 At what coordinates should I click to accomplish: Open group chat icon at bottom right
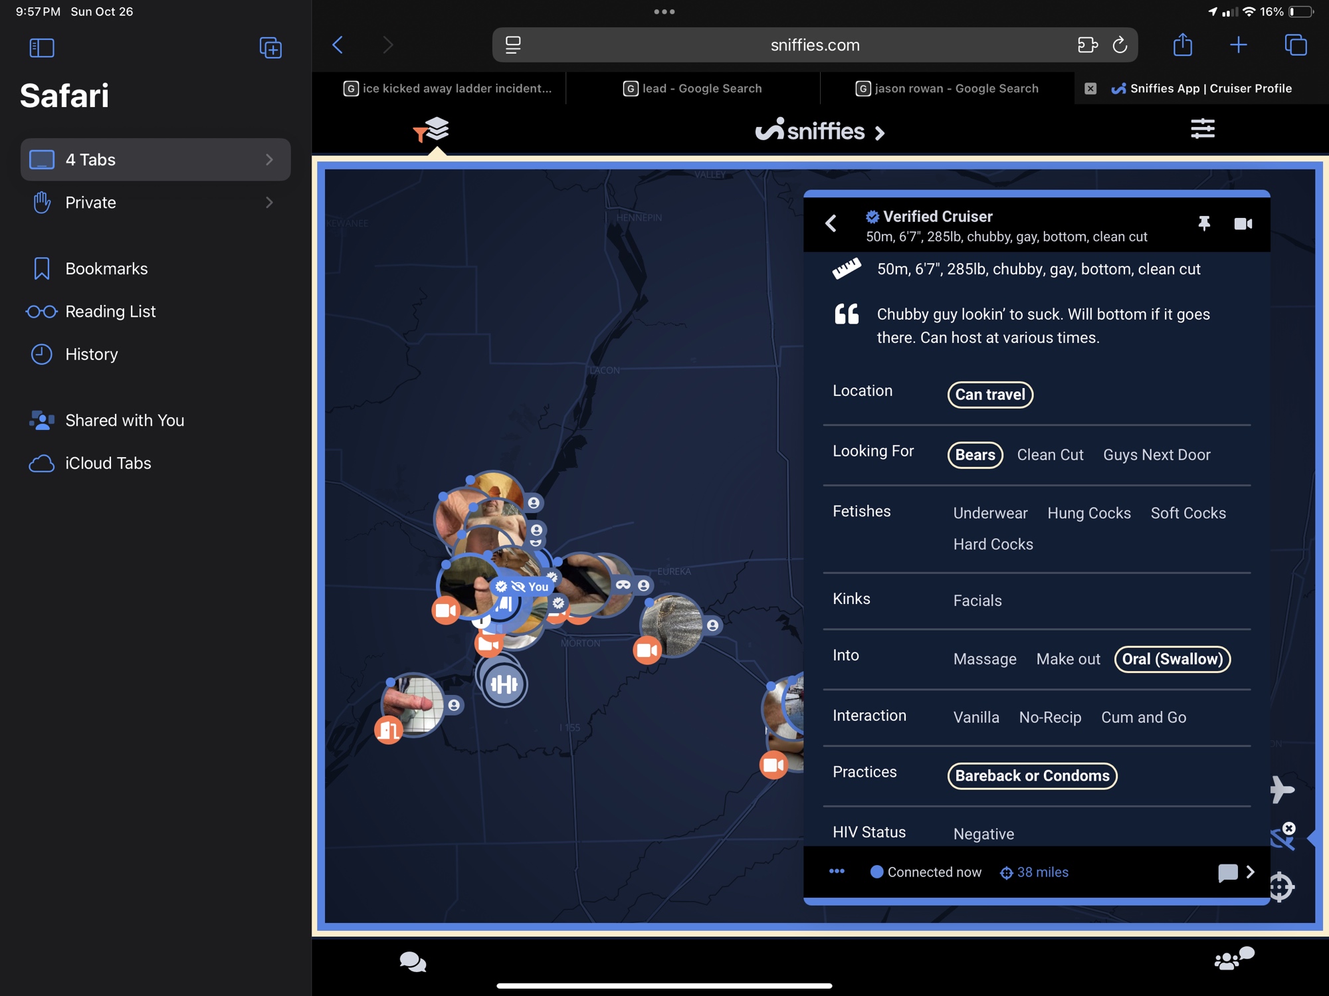tap(1233, 959)
